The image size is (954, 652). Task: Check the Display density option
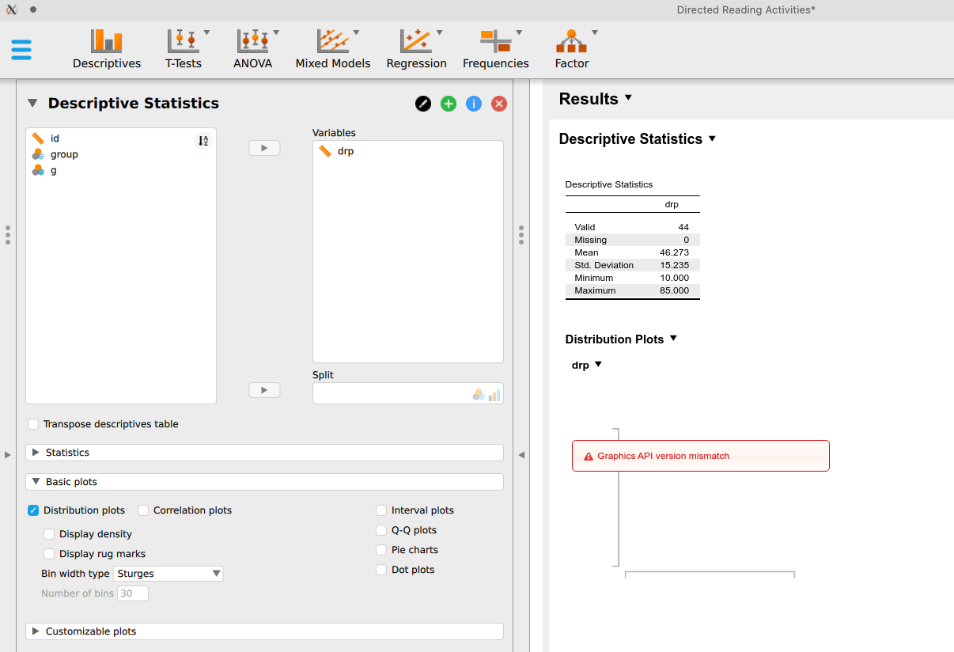[x=49, y=534]
